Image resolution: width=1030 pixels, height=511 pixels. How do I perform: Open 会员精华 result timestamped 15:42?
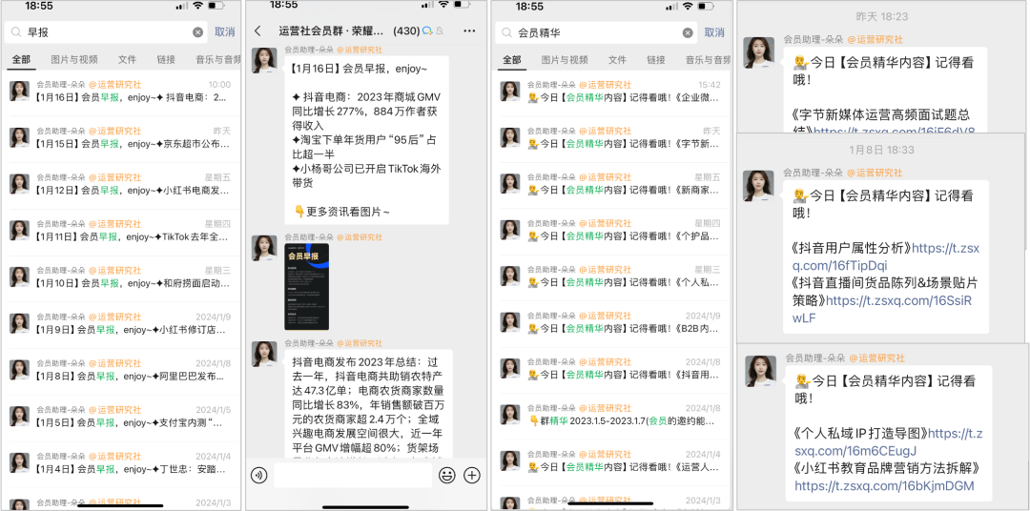(x=611, y=92)
